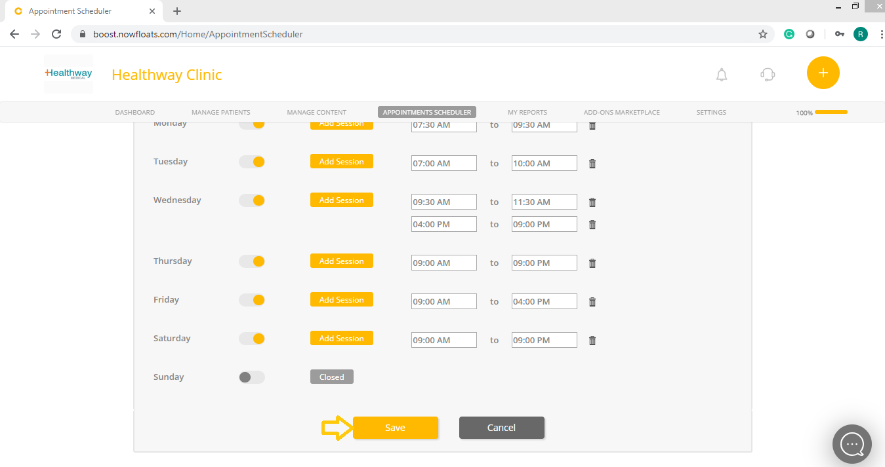Go to Dashboard menu
The image size is (885, 467).
pos(135,112)
